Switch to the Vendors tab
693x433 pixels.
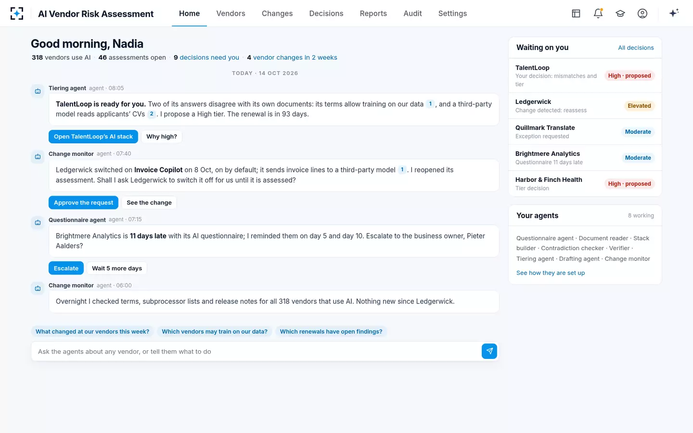[x=231, y=13]
